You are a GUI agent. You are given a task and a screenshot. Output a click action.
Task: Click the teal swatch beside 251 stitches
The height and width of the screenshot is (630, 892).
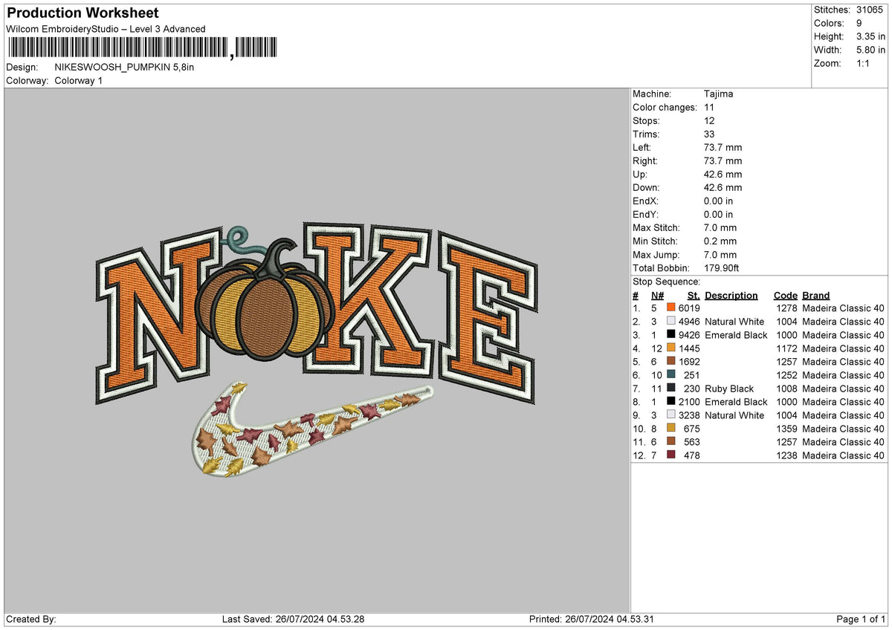(x=671, y=375)
